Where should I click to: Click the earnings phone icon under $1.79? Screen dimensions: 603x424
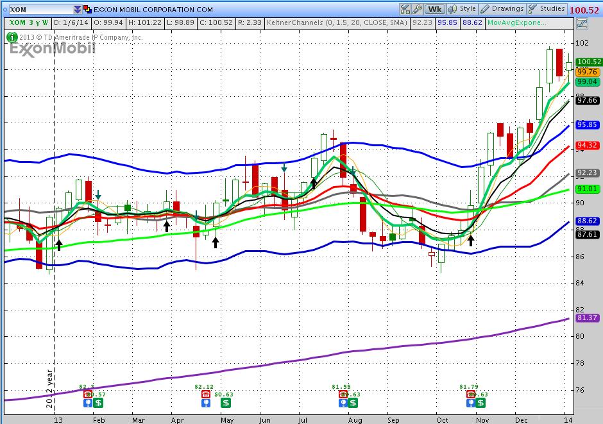tap(471, 394)
